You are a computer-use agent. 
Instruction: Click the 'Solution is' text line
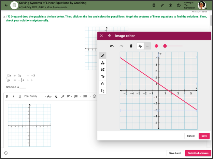point(16,87)
